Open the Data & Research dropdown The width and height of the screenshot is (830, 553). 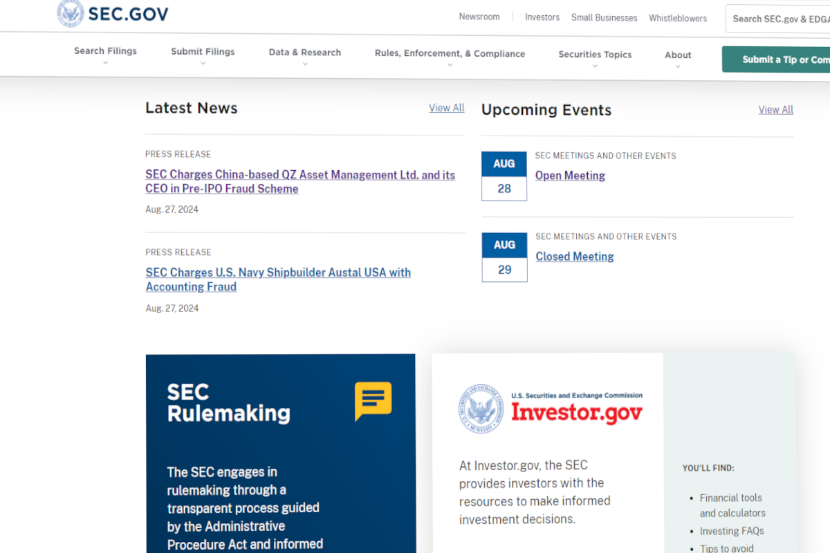click(305, 57)
